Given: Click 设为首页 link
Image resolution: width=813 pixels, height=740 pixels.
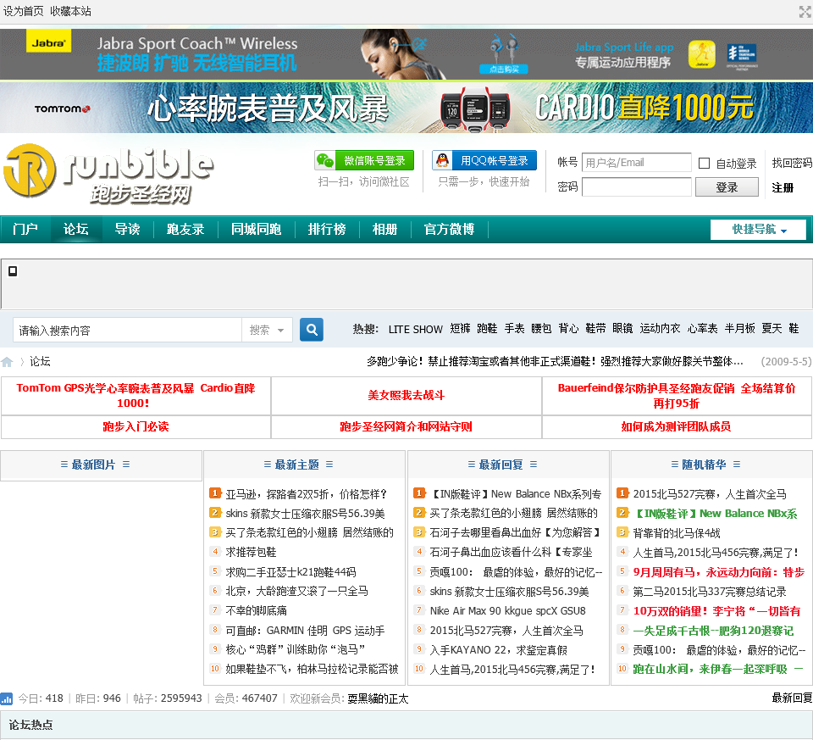Looking at the screenshot, I should pos(24,11).
